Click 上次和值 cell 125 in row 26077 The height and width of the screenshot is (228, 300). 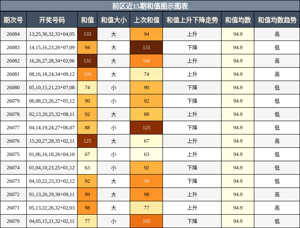point(147,128)
